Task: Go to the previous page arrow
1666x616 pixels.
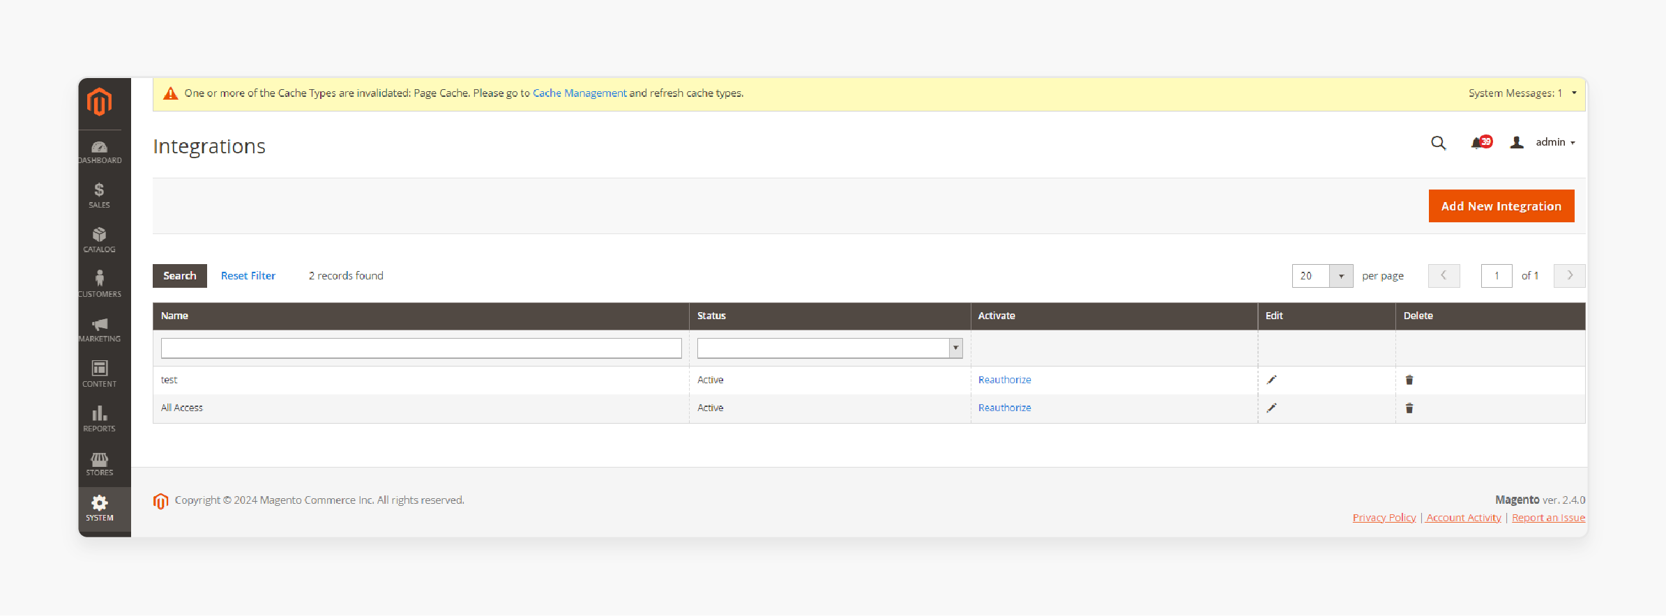Action: pyautogui.click(x=1444, y=276)
